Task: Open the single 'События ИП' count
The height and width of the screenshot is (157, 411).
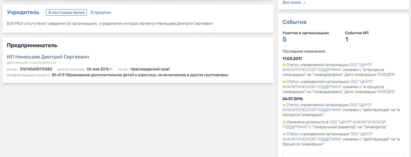Action: [x=347, y=39]
